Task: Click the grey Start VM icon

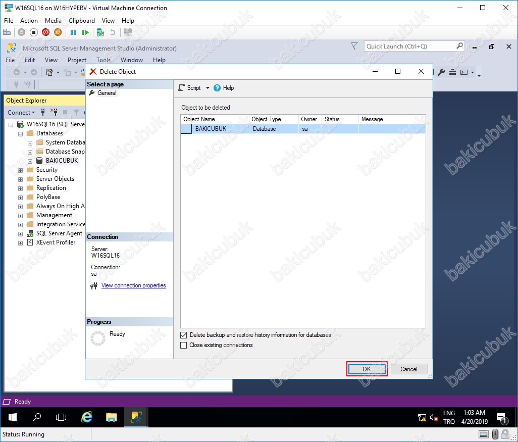Action: pos(22,32)
